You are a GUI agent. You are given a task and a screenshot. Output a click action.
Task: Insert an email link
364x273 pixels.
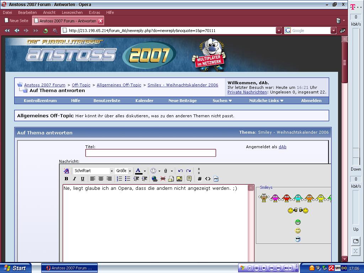point(171,179)
